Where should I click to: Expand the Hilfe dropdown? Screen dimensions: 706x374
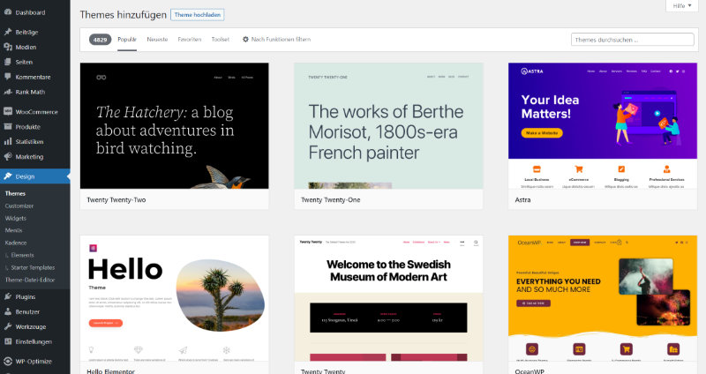683,6
